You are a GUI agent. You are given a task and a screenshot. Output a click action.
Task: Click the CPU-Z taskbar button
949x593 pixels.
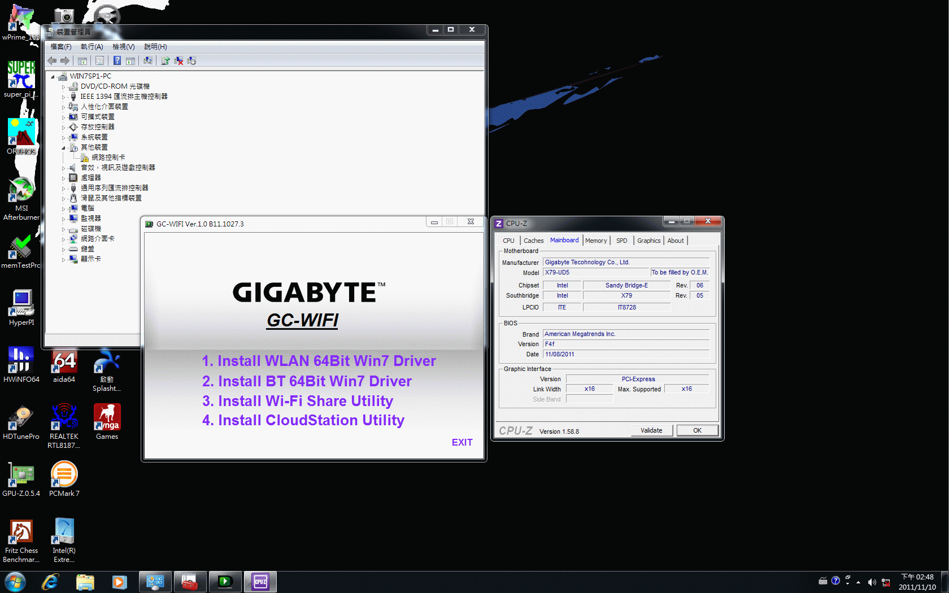[x=260, y=582]
